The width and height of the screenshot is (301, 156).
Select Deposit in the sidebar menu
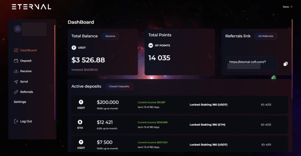26,61
